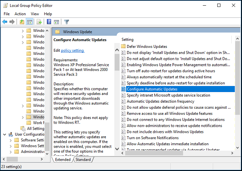Click the Filter funnel toolbar icon
The image size is (242, 171).
66,22
